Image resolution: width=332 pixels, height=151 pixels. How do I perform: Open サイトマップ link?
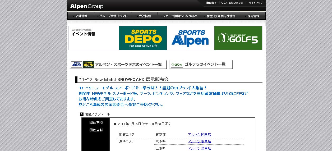(x=256, y=3)
